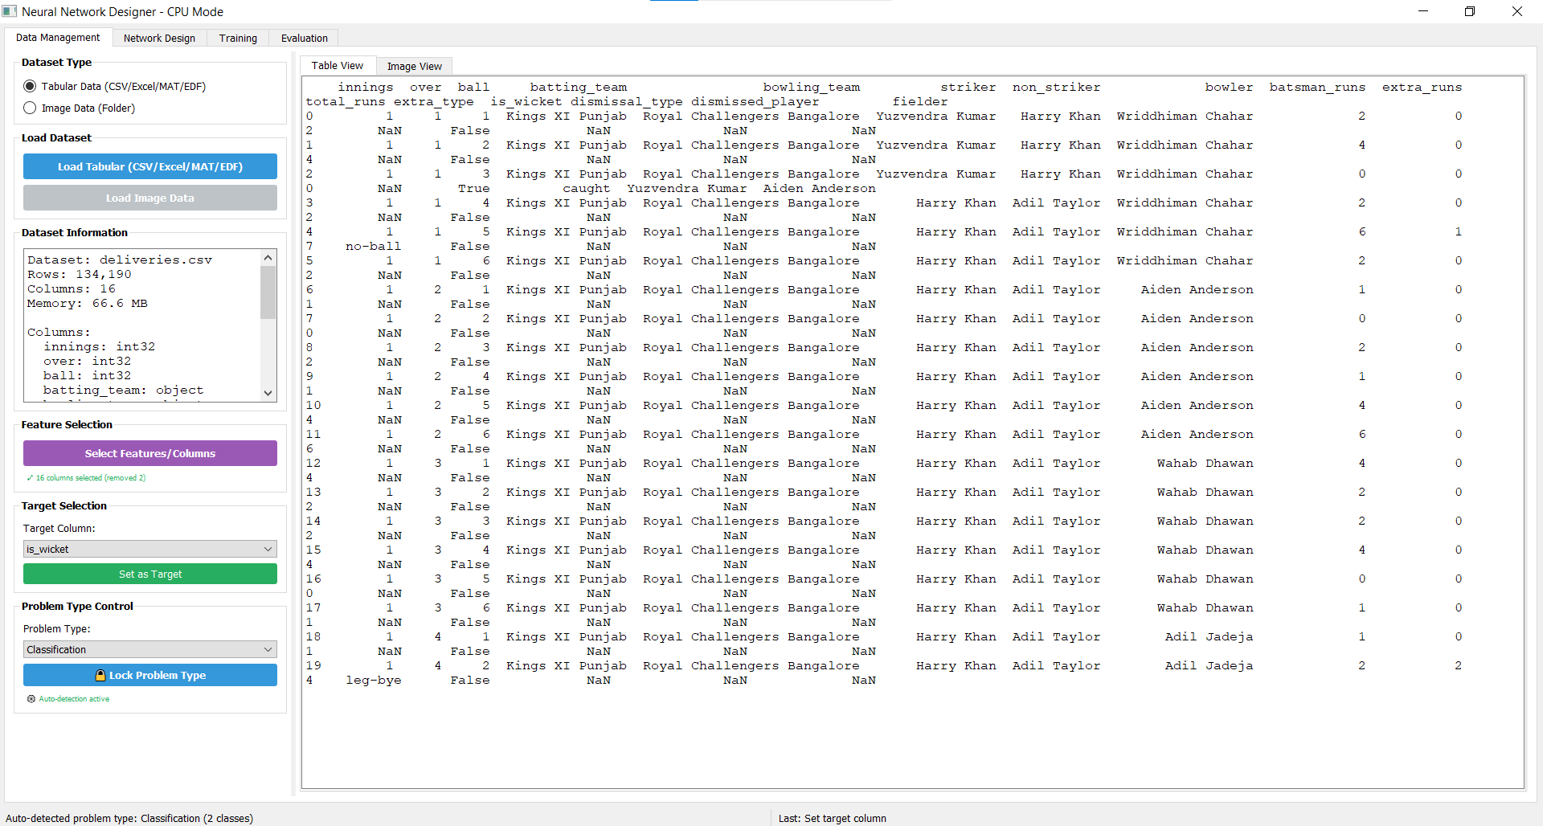This screenshot has width=1543, height=826.
Task: Click the Dataset Information scroll down arrow
Action: 268,393
